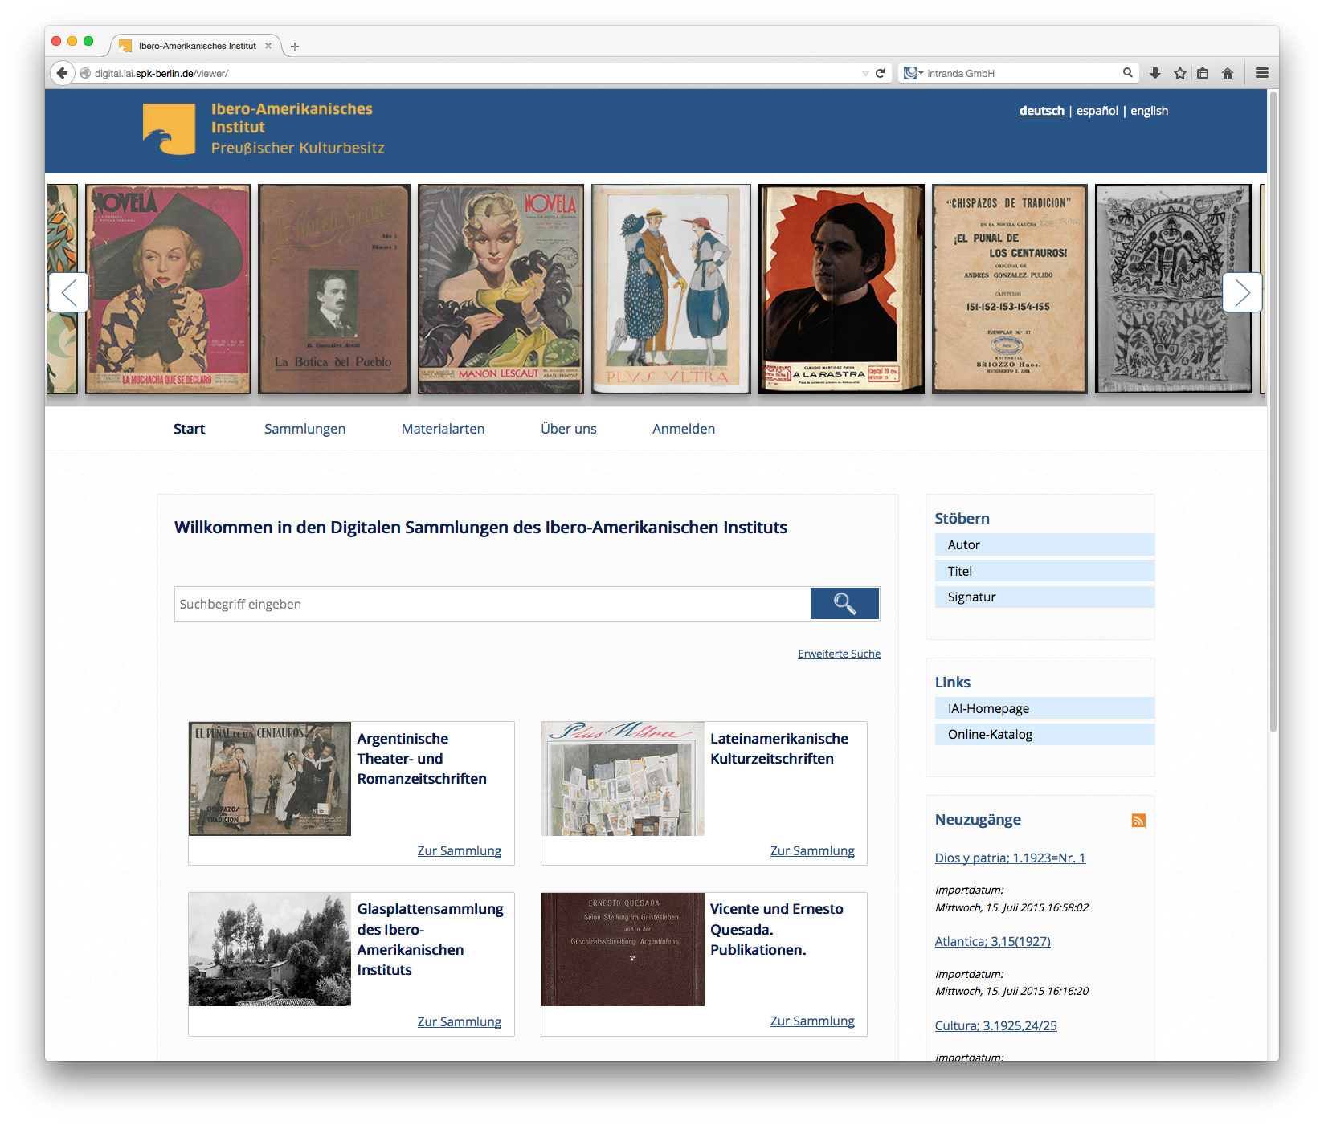Click the magnifier in the browser search box
The width and height of the screenshot is (1324, 1125).
(1128, 73)
